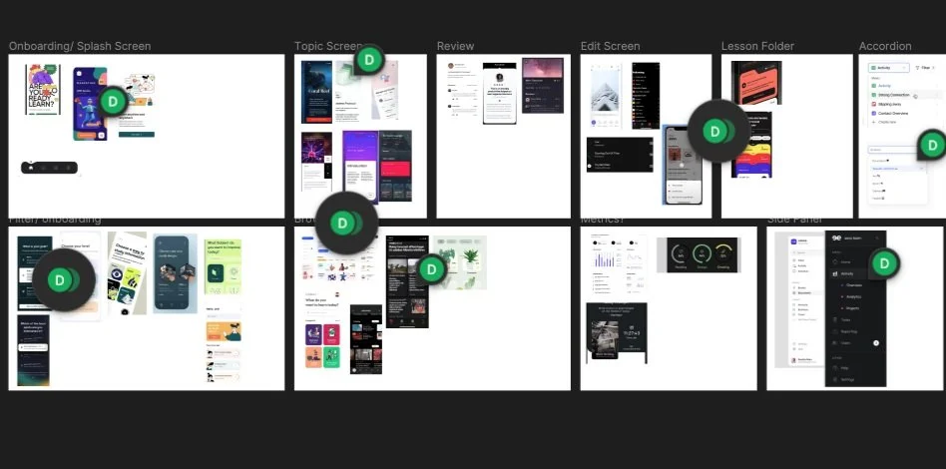The height and width of the screenshot is (469, 946).
Task: Click the D avatar on Side Panel frame
Action: [x=884, y=263]
